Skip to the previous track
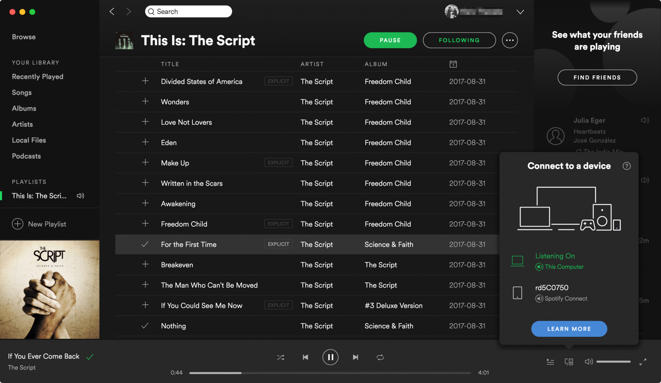The height and width of the screenshot is (383, 661). [x=305, y=357]
